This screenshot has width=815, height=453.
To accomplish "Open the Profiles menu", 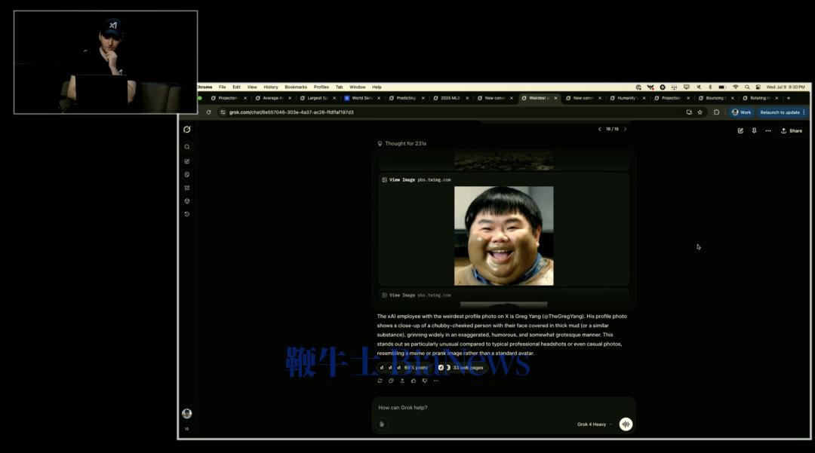I will click(321, 87).
